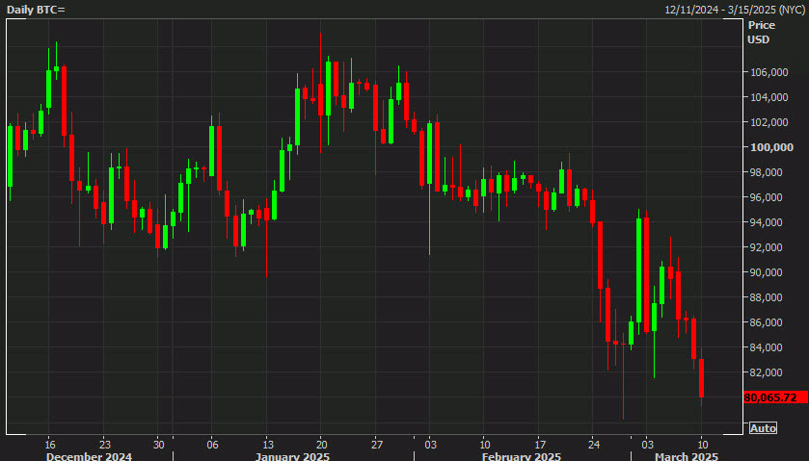This screenshot has width=809, height=461.
Task: Click the date range 12/11/2024 - 3/15/2025 (NYC)
Action: [735, 10]
